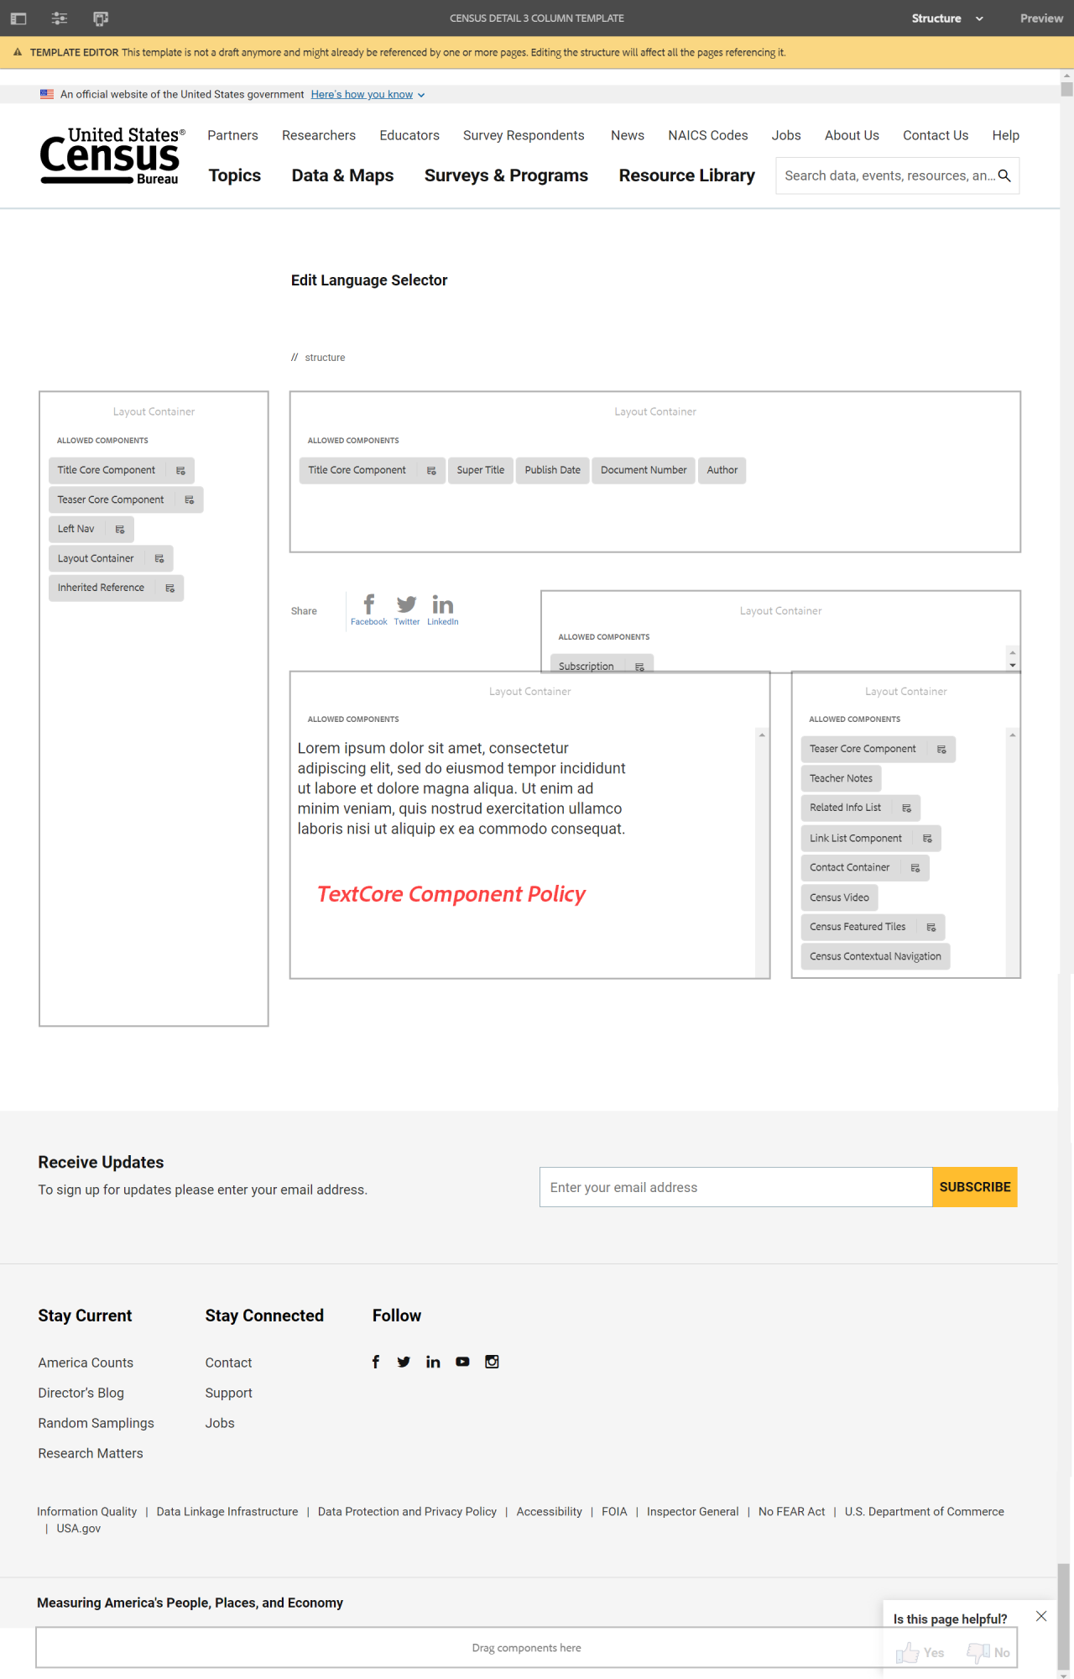Open footer Twitter follow icon
This screenshot has height=1679, width=1074.
pos(404,1362)
